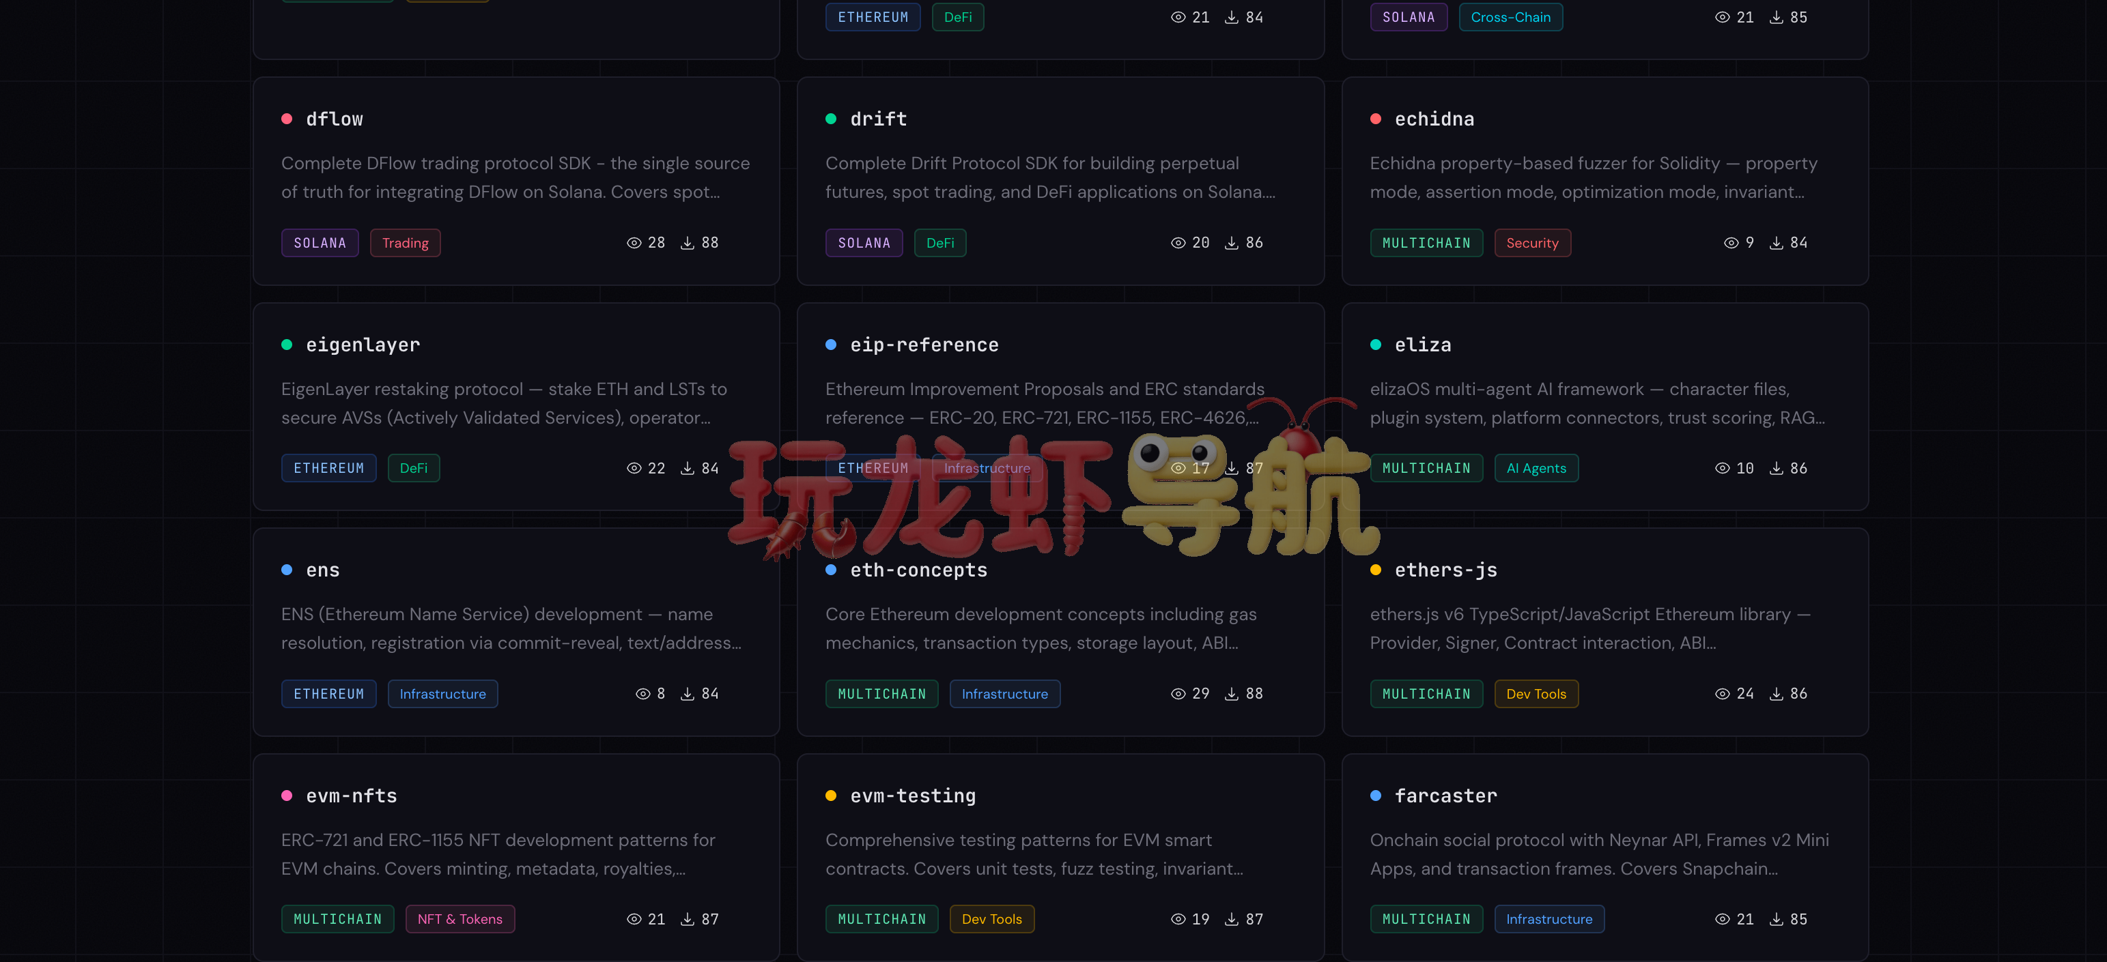2107x962 pixels.
Task: Open the evm-nfts card title
Action: click(x=351, y=796)
